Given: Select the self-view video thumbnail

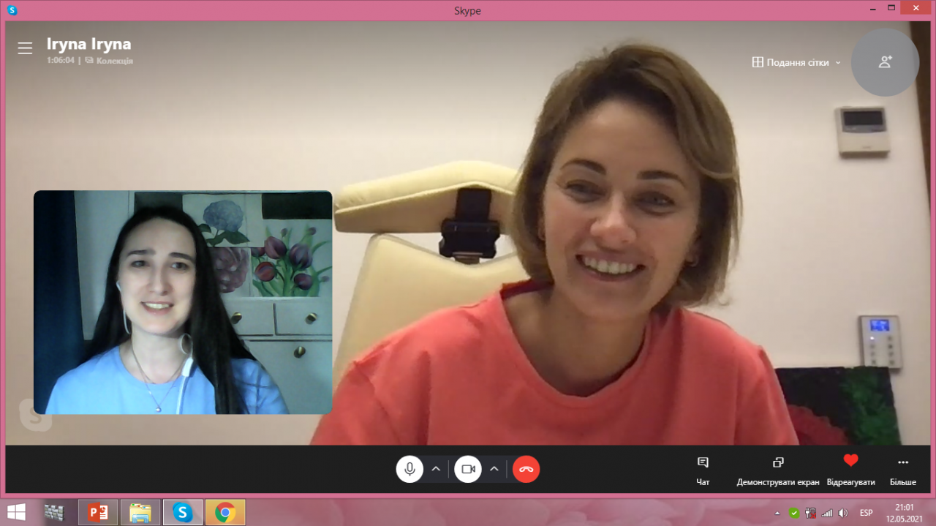Looking at the screenshot, I should click(183, 302).
